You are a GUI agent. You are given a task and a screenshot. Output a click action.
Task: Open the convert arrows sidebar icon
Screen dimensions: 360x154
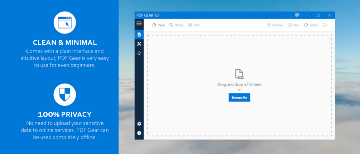(x=139, y=53)
